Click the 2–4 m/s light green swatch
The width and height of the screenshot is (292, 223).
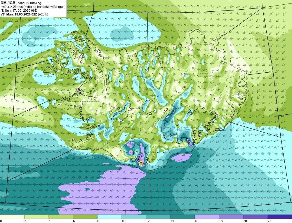pyautogui.click(x=36, y=217)
